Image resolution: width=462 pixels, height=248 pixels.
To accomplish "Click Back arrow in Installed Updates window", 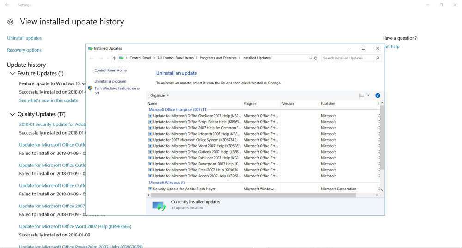I will (x=91, y=58).
